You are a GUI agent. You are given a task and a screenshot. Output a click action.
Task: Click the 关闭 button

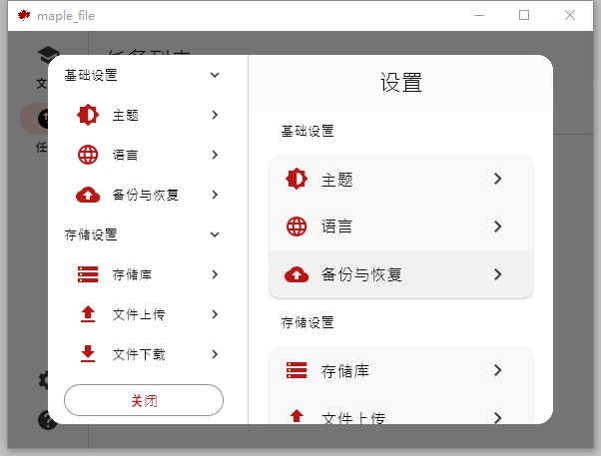click(x=144, y=400)
